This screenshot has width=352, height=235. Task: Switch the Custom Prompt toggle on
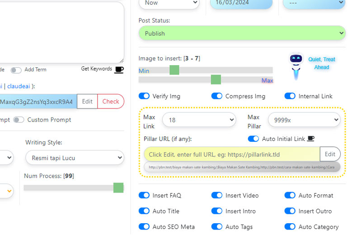tap(19, 120)
